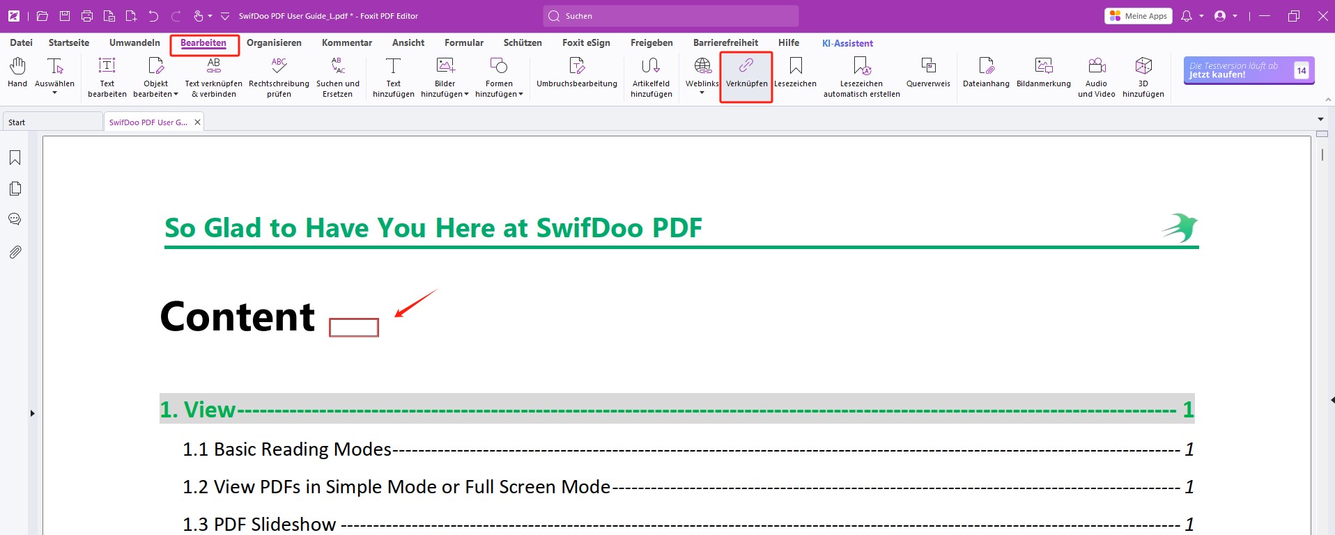
Task: Click the Jetzt kaufen trial banner
Action: click(1249, 70)
